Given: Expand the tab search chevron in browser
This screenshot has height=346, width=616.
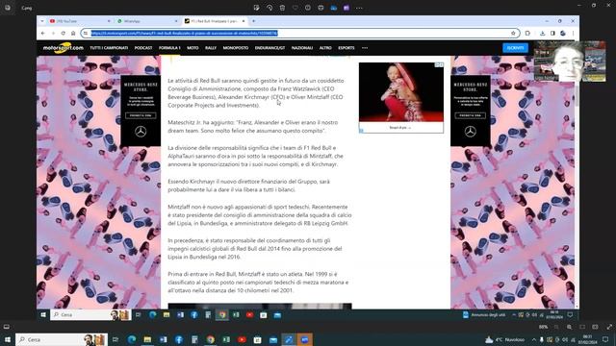Looking at the screenshot, I should tap(42, 21).
